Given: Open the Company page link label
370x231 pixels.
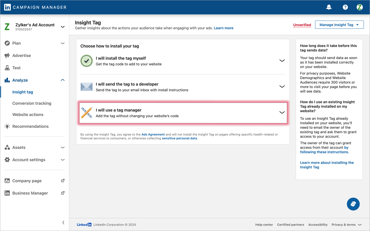Looking at the screenshot, I should (x=27, y=181).
